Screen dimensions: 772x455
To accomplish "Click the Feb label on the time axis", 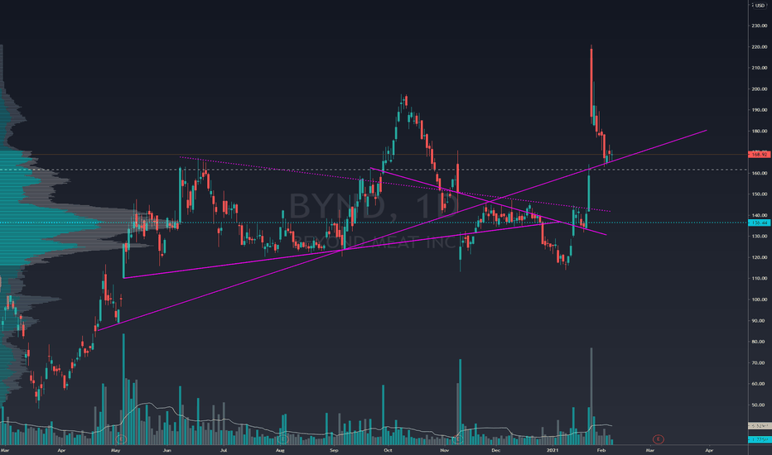I will click(x=601, y=450).
